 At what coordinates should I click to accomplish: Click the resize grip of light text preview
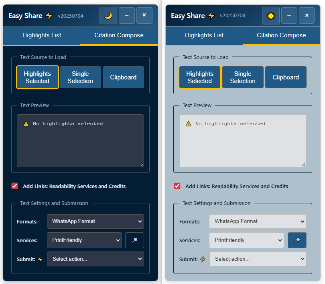coord(304,165)
